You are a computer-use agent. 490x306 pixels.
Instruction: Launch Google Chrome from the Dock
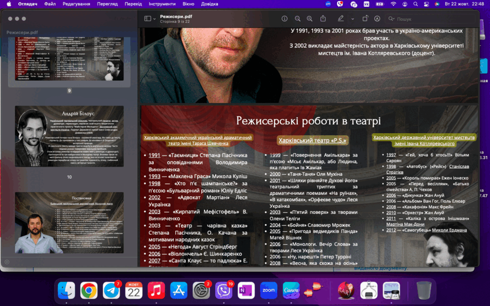pos(89,290)
